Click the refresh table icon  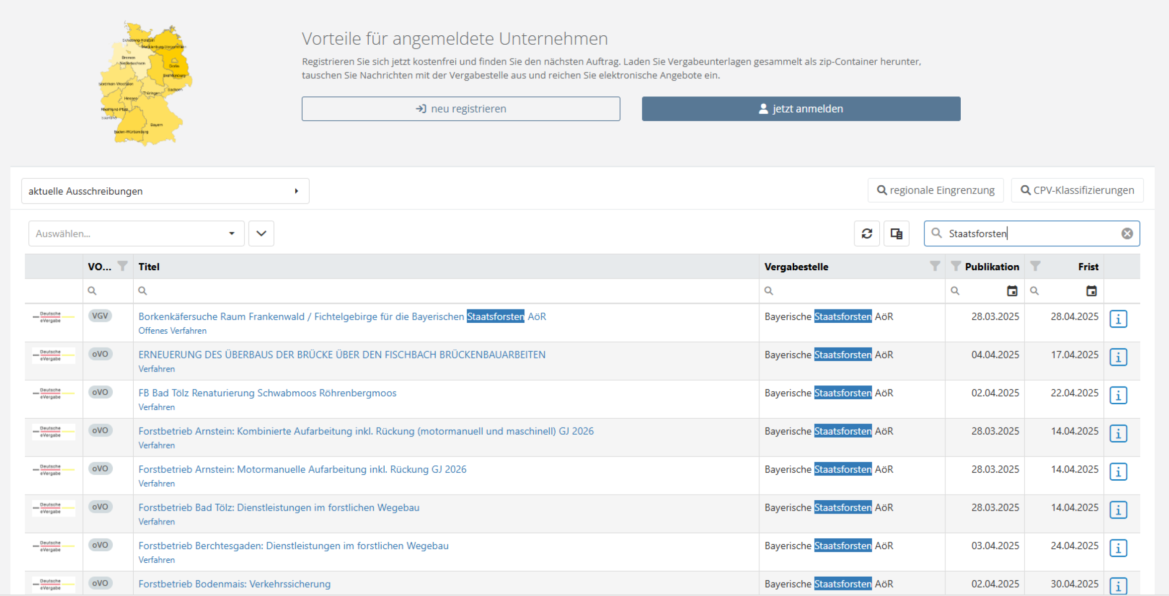coord(867,233)
